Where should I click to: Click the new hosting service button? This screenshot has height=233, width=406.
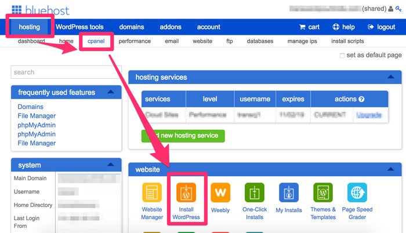tap(183, 136)
